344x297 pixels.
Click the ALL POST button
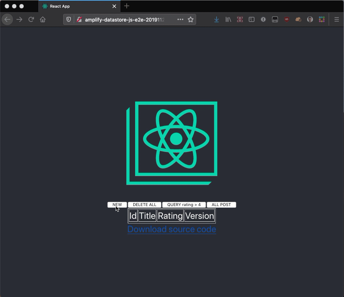click(221, 205)
